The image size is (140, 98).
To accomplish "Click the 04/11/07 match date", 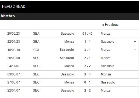I will pos(14,66).
